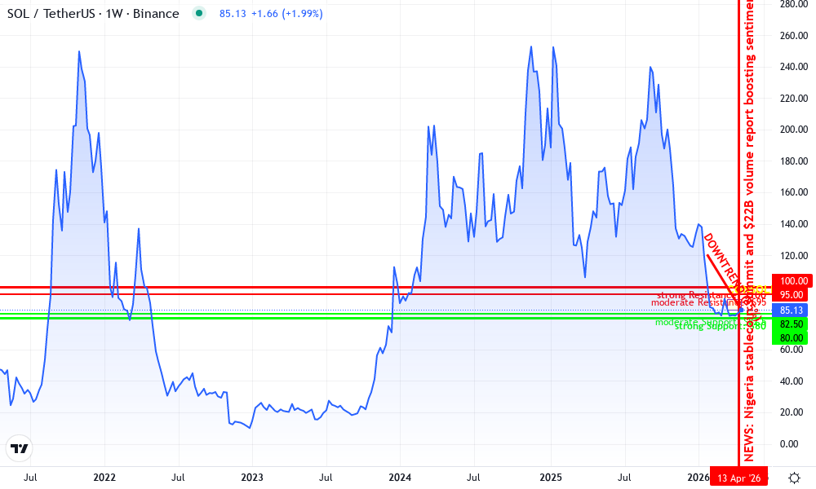Image resolution: width=816 pixels, height=489 pixels.
Task: Click the TradingView logo icon
Action: coord(20,449)
